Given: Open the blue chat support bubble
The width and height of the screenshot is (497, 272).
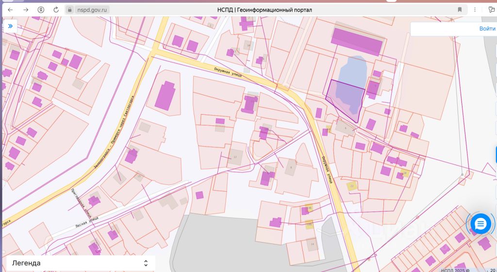Looking at the screenshot, I should point(480,224).
